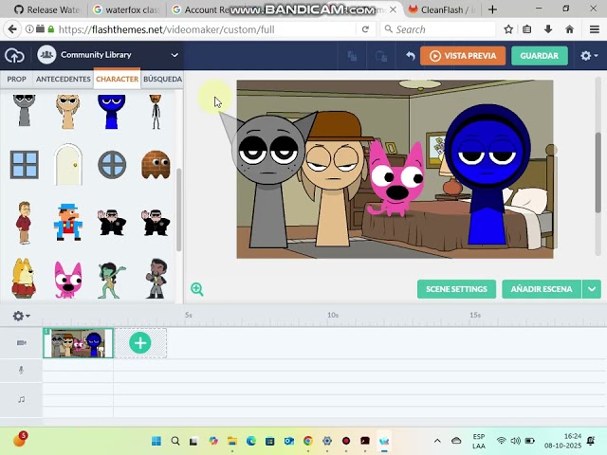Screen dimensions: 607x455
Task: Click the copy icon in top toolbar
Action: [352, 56]
